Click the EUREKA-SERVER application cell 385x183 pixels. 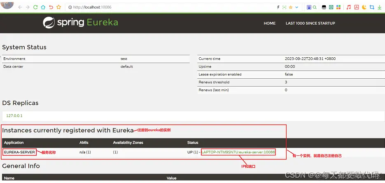coord(19,152)
